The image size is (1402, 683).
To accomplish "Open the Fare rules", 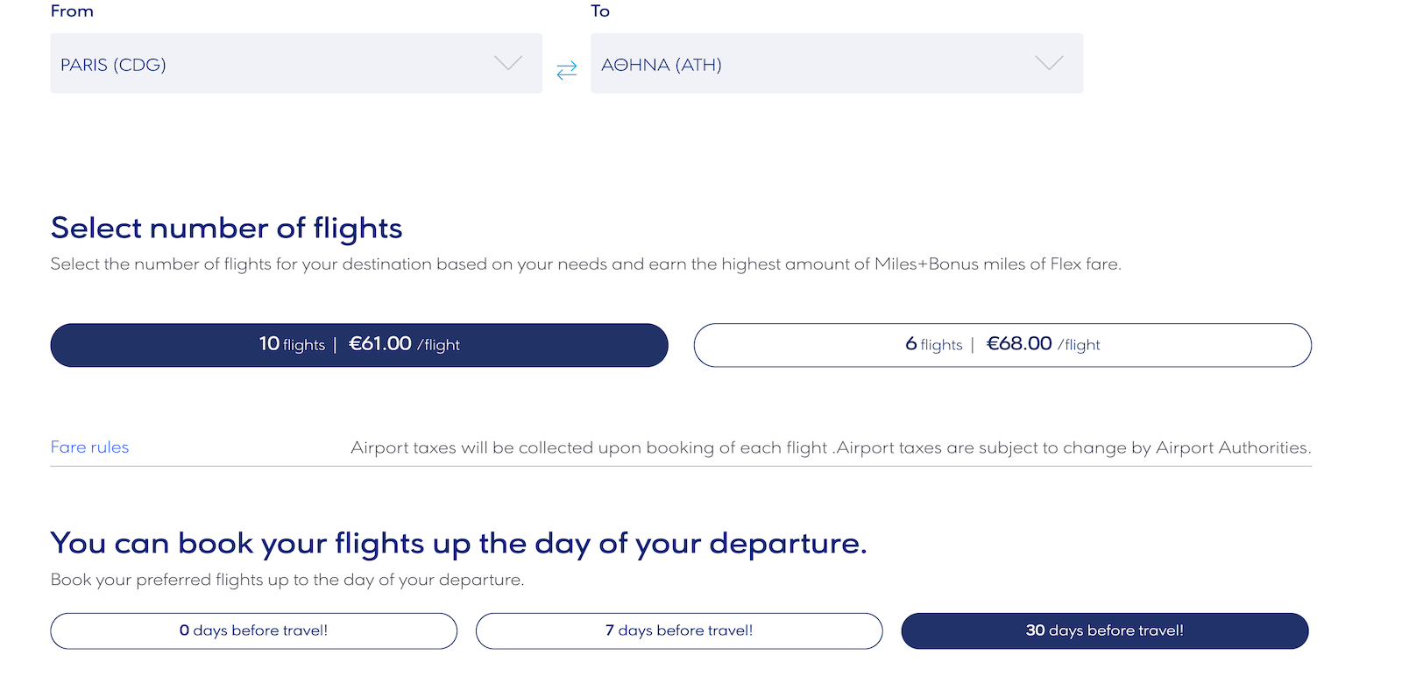I will pyautogui.click(x=89, y=447).
